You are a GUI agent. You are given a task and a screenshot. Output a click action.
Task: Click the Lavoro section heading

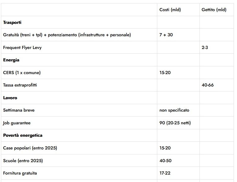pos(10,98)
